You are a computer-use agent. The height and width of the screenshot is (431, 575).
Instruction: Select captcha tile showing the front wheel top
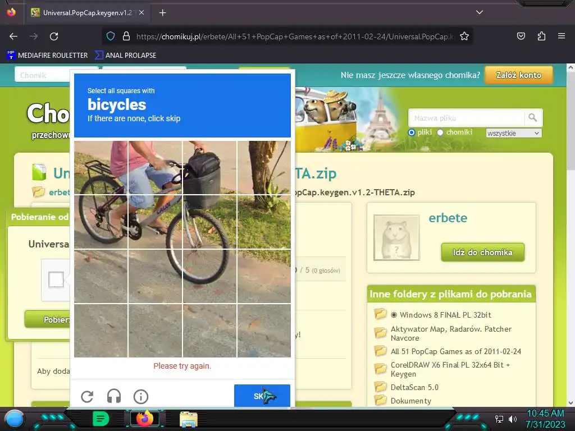(209, 222)
